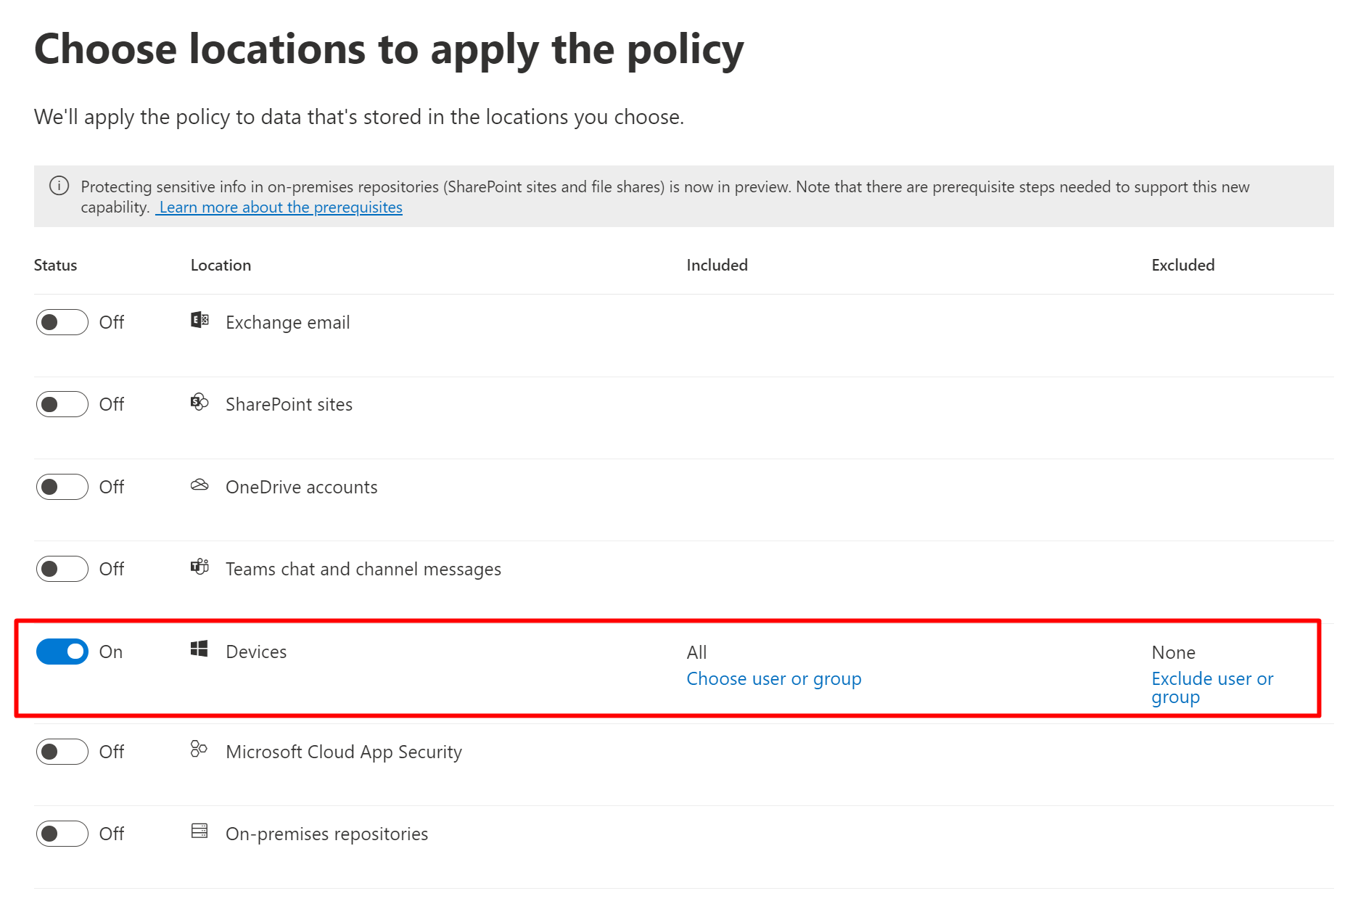The height and width of the screenshot is (912, 1350).
Task: Turn off the Devices toggle
Action: coord(62,652)
